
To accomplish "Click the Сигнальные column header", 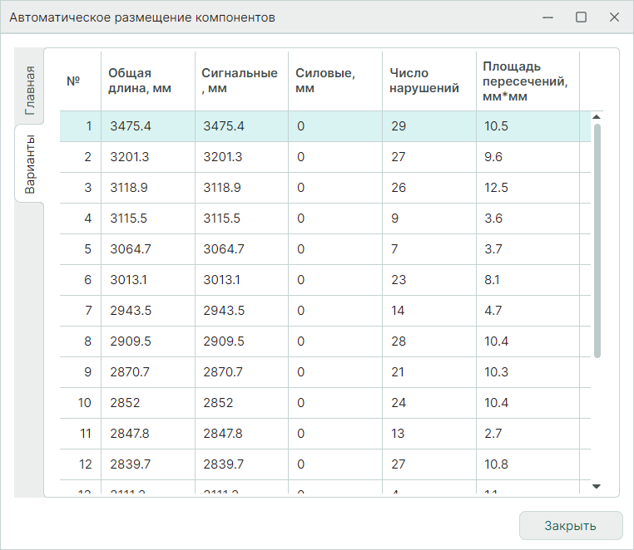I will pos(240,81).
